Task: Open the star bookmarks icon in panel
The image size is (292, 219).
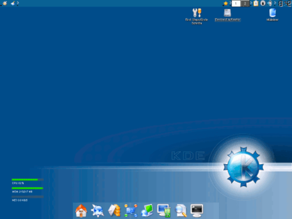Action: [226, 3]
